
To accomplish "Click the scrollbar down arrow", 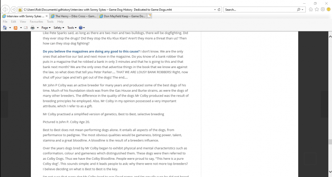I will (x=330, y=172).
